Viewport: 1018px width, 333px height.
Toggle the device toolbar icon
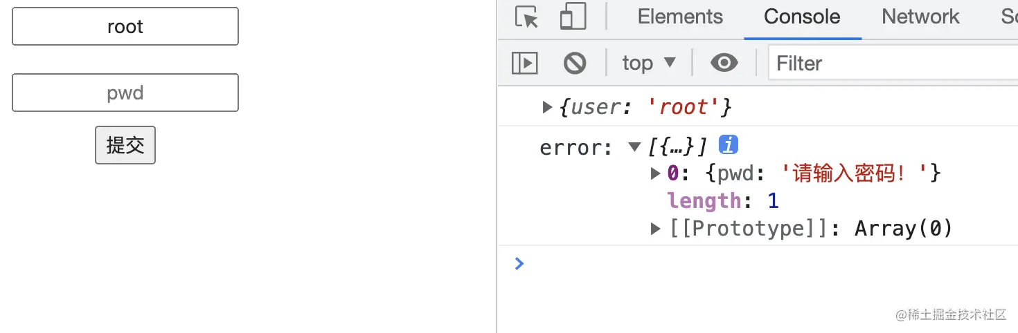click(x=573, y=17)
